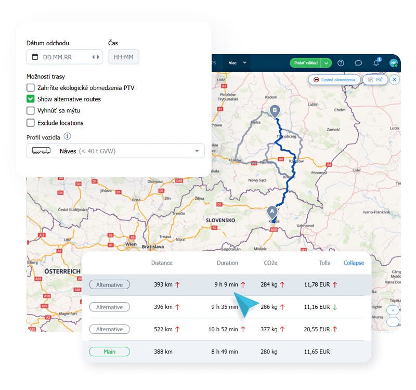Click the Tolls column header
This screenshot has height=390, width=416.
click(x=324, y=263)
